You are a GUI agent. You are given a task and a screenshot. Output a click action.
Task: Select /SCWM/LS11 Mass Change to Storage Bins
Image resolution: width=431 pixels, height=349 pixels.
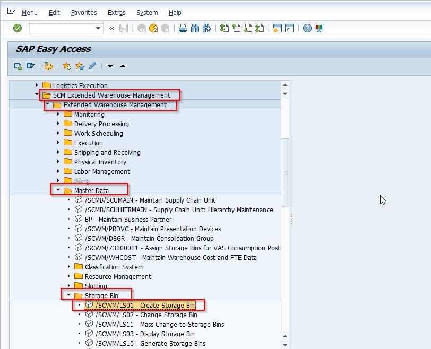[160, 325]
